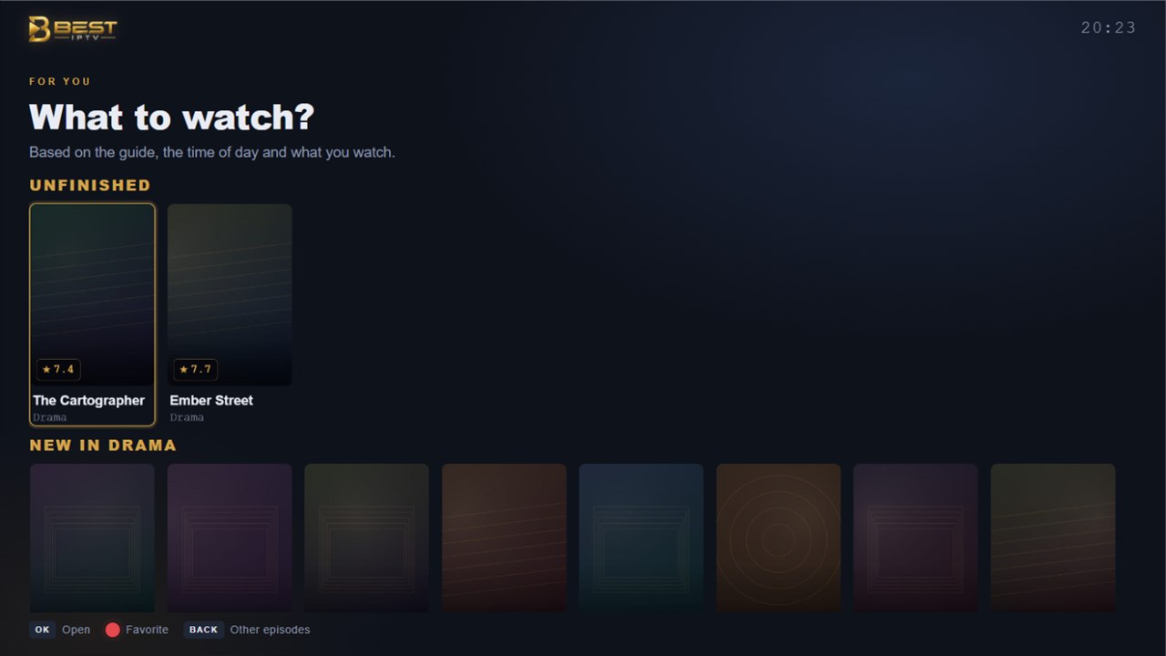Open The Cartographer poster card
Viewport: 1166px width, 656px height.
(92, 314)
